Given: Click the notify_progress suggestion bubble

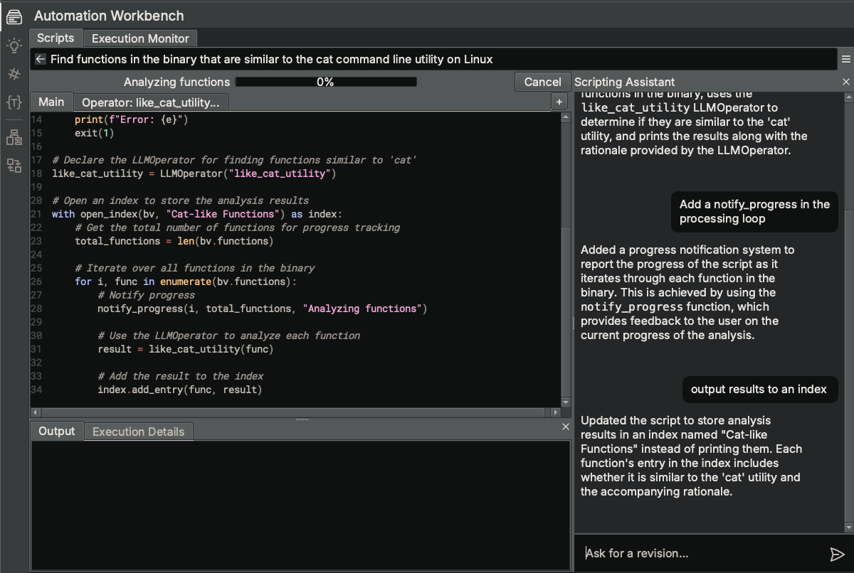Looking at the screenshot, I should pyautogui.click(x=754, y=211).
